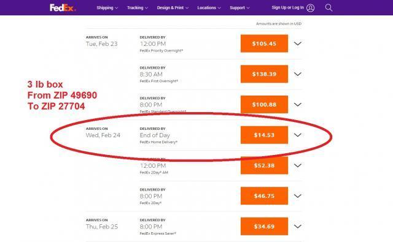Select the $100.88 Standard Overnight rate
Image resolution: width=393 pixels, height=242 pixels.
(x=264, y=105)
